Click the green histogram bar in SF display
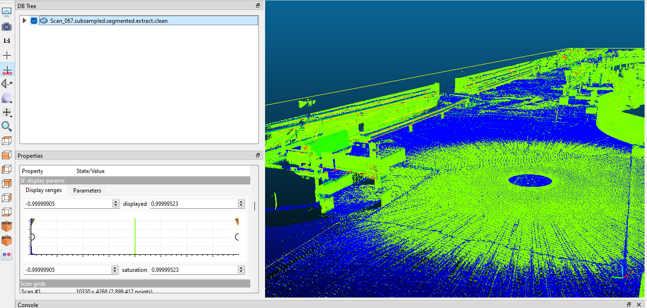 135,236
